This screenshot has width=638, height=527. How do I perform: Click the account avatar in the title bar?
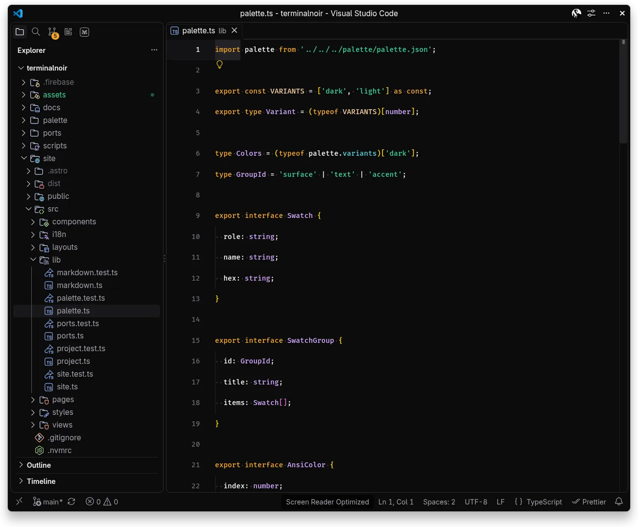click(x=576, y=13)
